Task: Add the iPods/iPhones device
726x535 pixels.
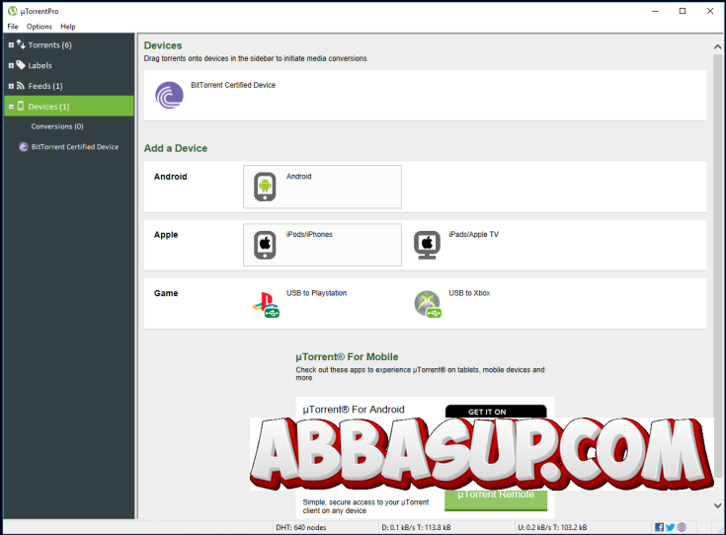Action: [322, 245]
